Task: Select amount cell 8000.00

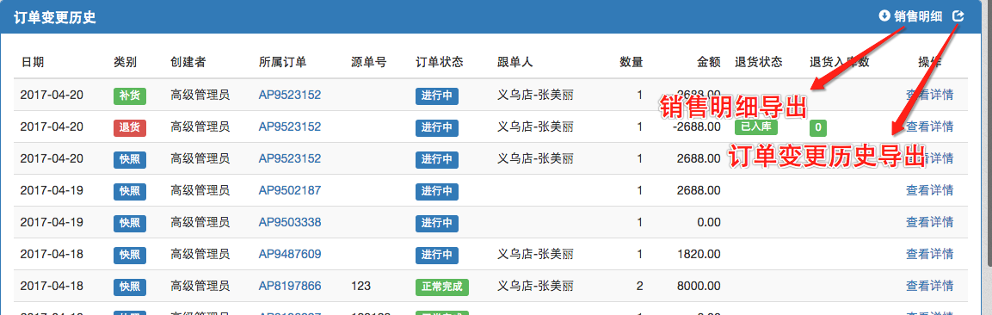Action: pos(699,286)
